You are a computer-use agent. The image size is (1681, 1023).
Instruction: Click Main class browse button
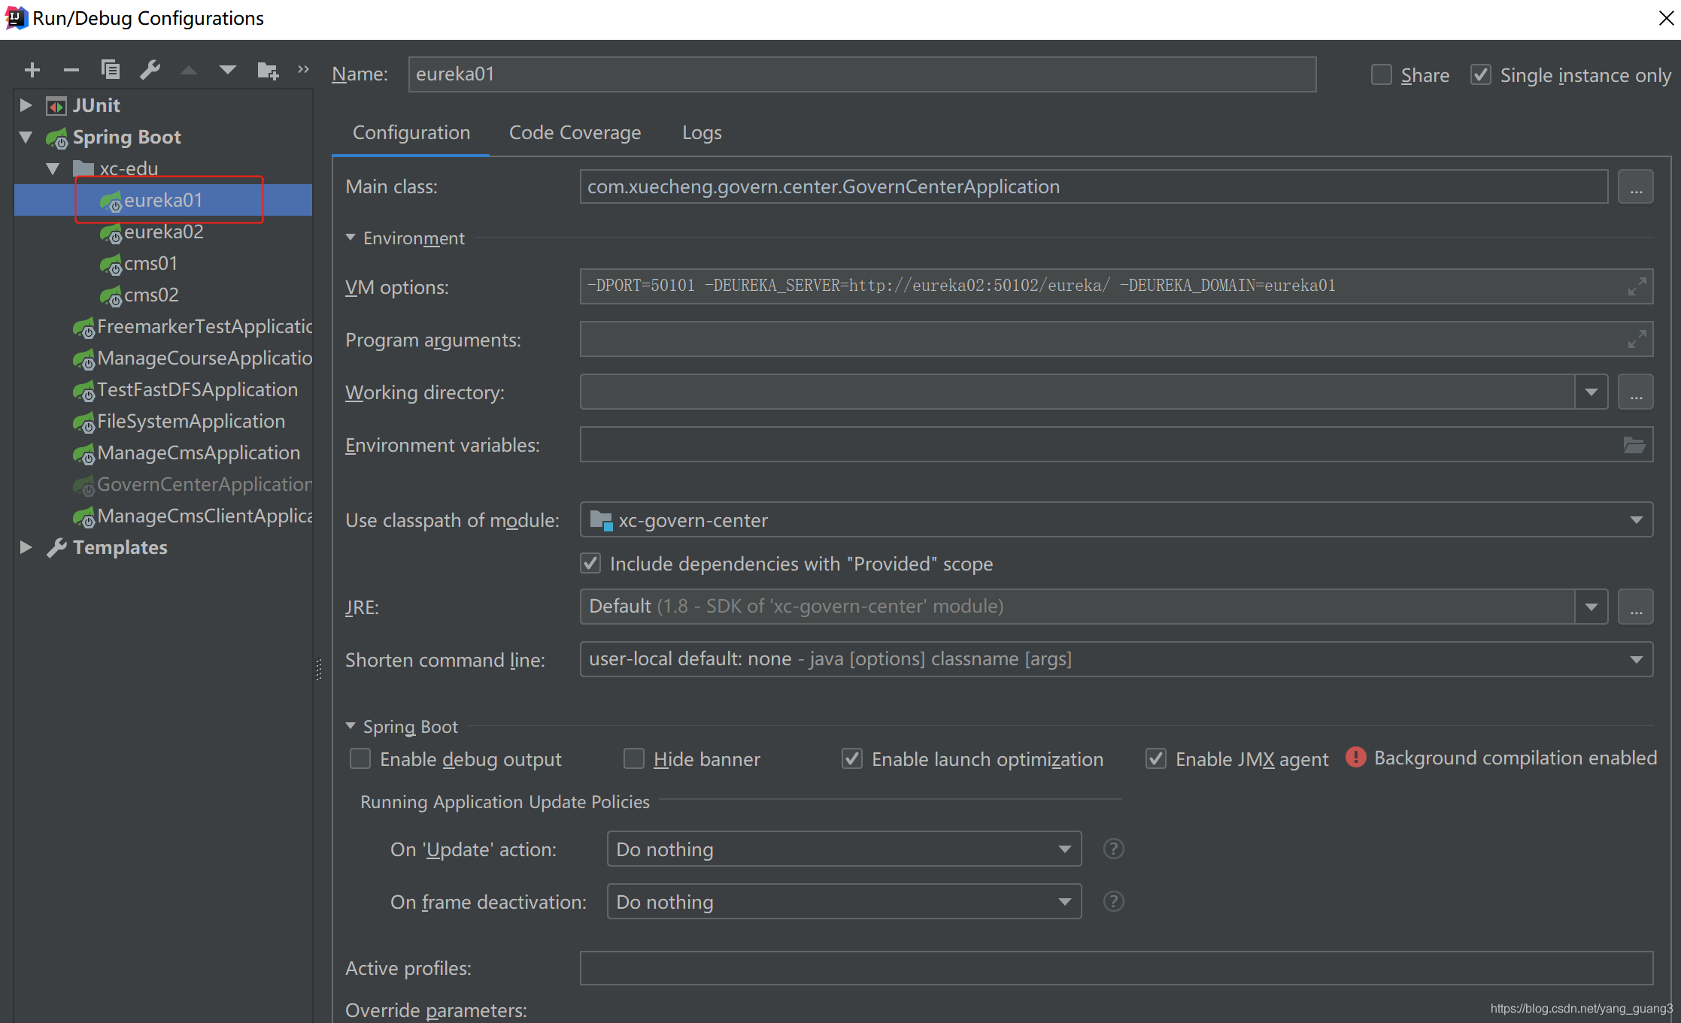(1635, 187)
